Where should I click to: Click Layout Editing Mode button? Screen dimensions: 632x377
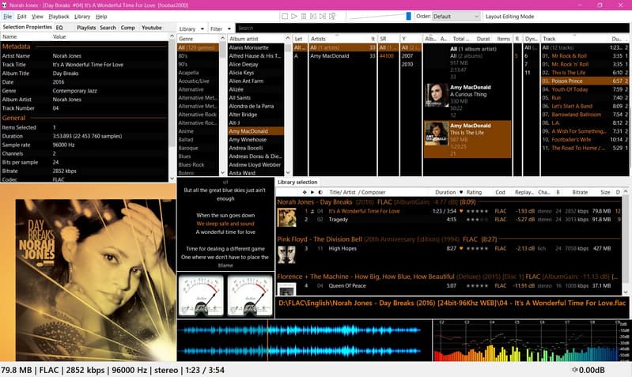(520, 16)
